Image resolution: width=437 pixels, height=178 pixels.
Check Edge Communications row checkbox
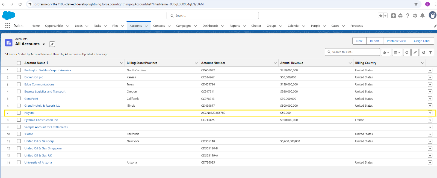click(x=19, y=84)
